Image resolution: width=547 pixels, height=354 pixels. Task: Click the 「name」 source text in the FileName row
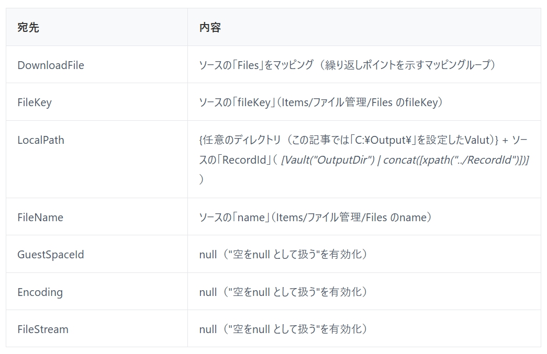tap(252, 217)
